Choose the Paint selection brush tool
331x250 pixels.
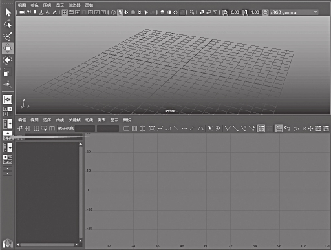click(8, 36)
